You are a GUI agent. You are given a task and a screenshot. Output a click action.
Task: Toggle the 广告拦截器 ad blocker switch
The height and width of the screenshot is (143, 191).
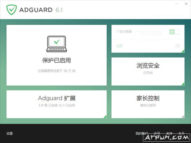tap(174, 32)
